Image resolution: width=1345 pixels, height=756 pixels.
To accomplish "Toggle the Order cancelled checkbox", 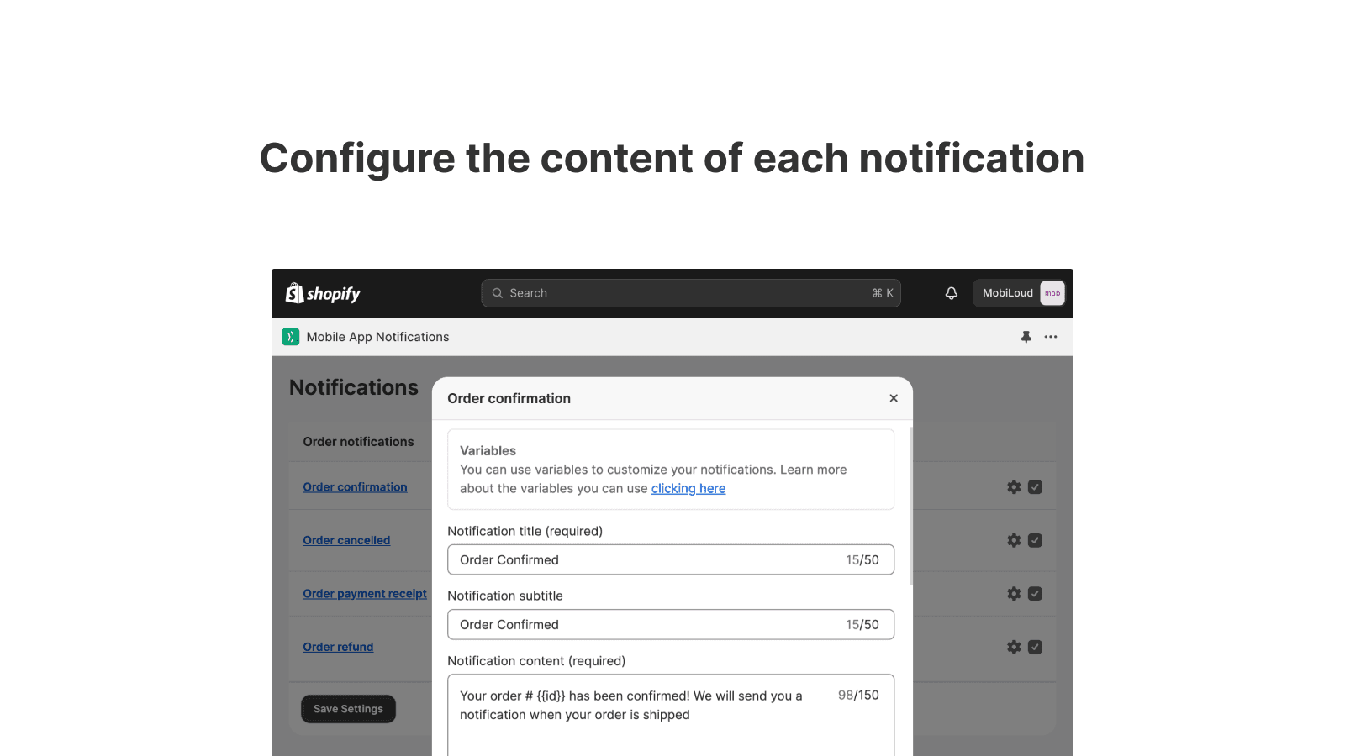I will (x=1035, y=540).
